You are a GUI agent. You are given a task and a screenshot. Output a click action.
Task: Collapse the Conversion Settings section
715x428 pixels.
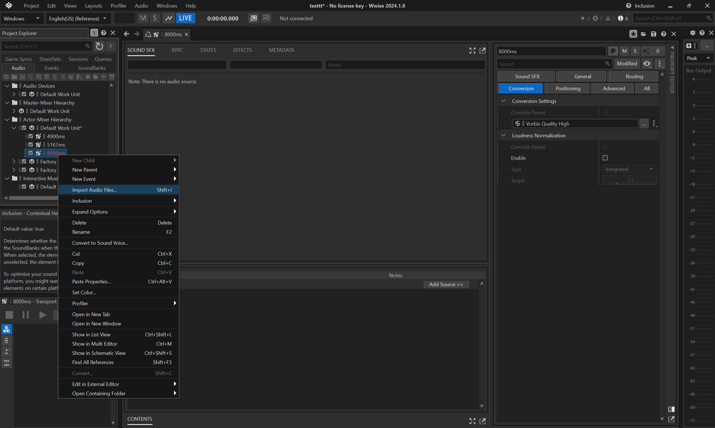click(503, 101)
